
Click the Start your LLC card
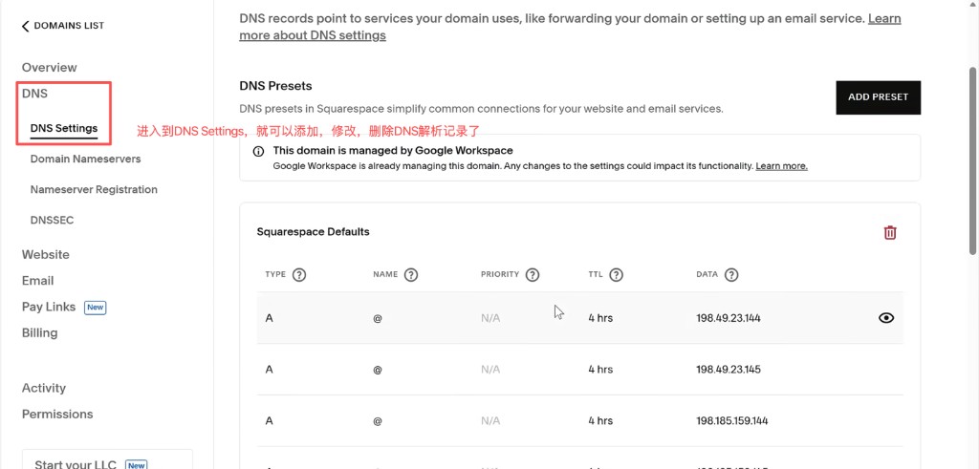(107, 459)
